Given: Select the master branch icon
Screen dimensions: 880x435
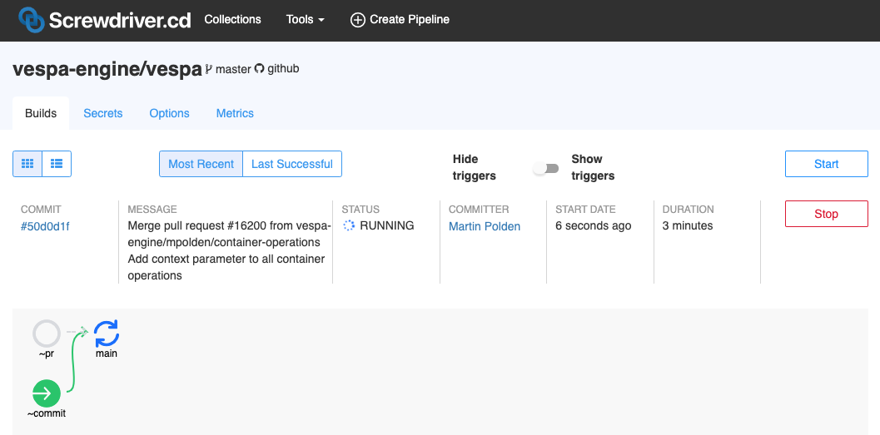Looking at the screenshot, I should click(209, 69).
